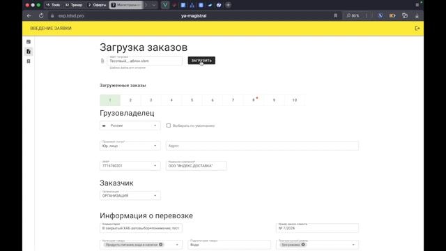446x251 pixels.
Task: Edit the client order number field № 7/2024
Action: click(317, 228)
